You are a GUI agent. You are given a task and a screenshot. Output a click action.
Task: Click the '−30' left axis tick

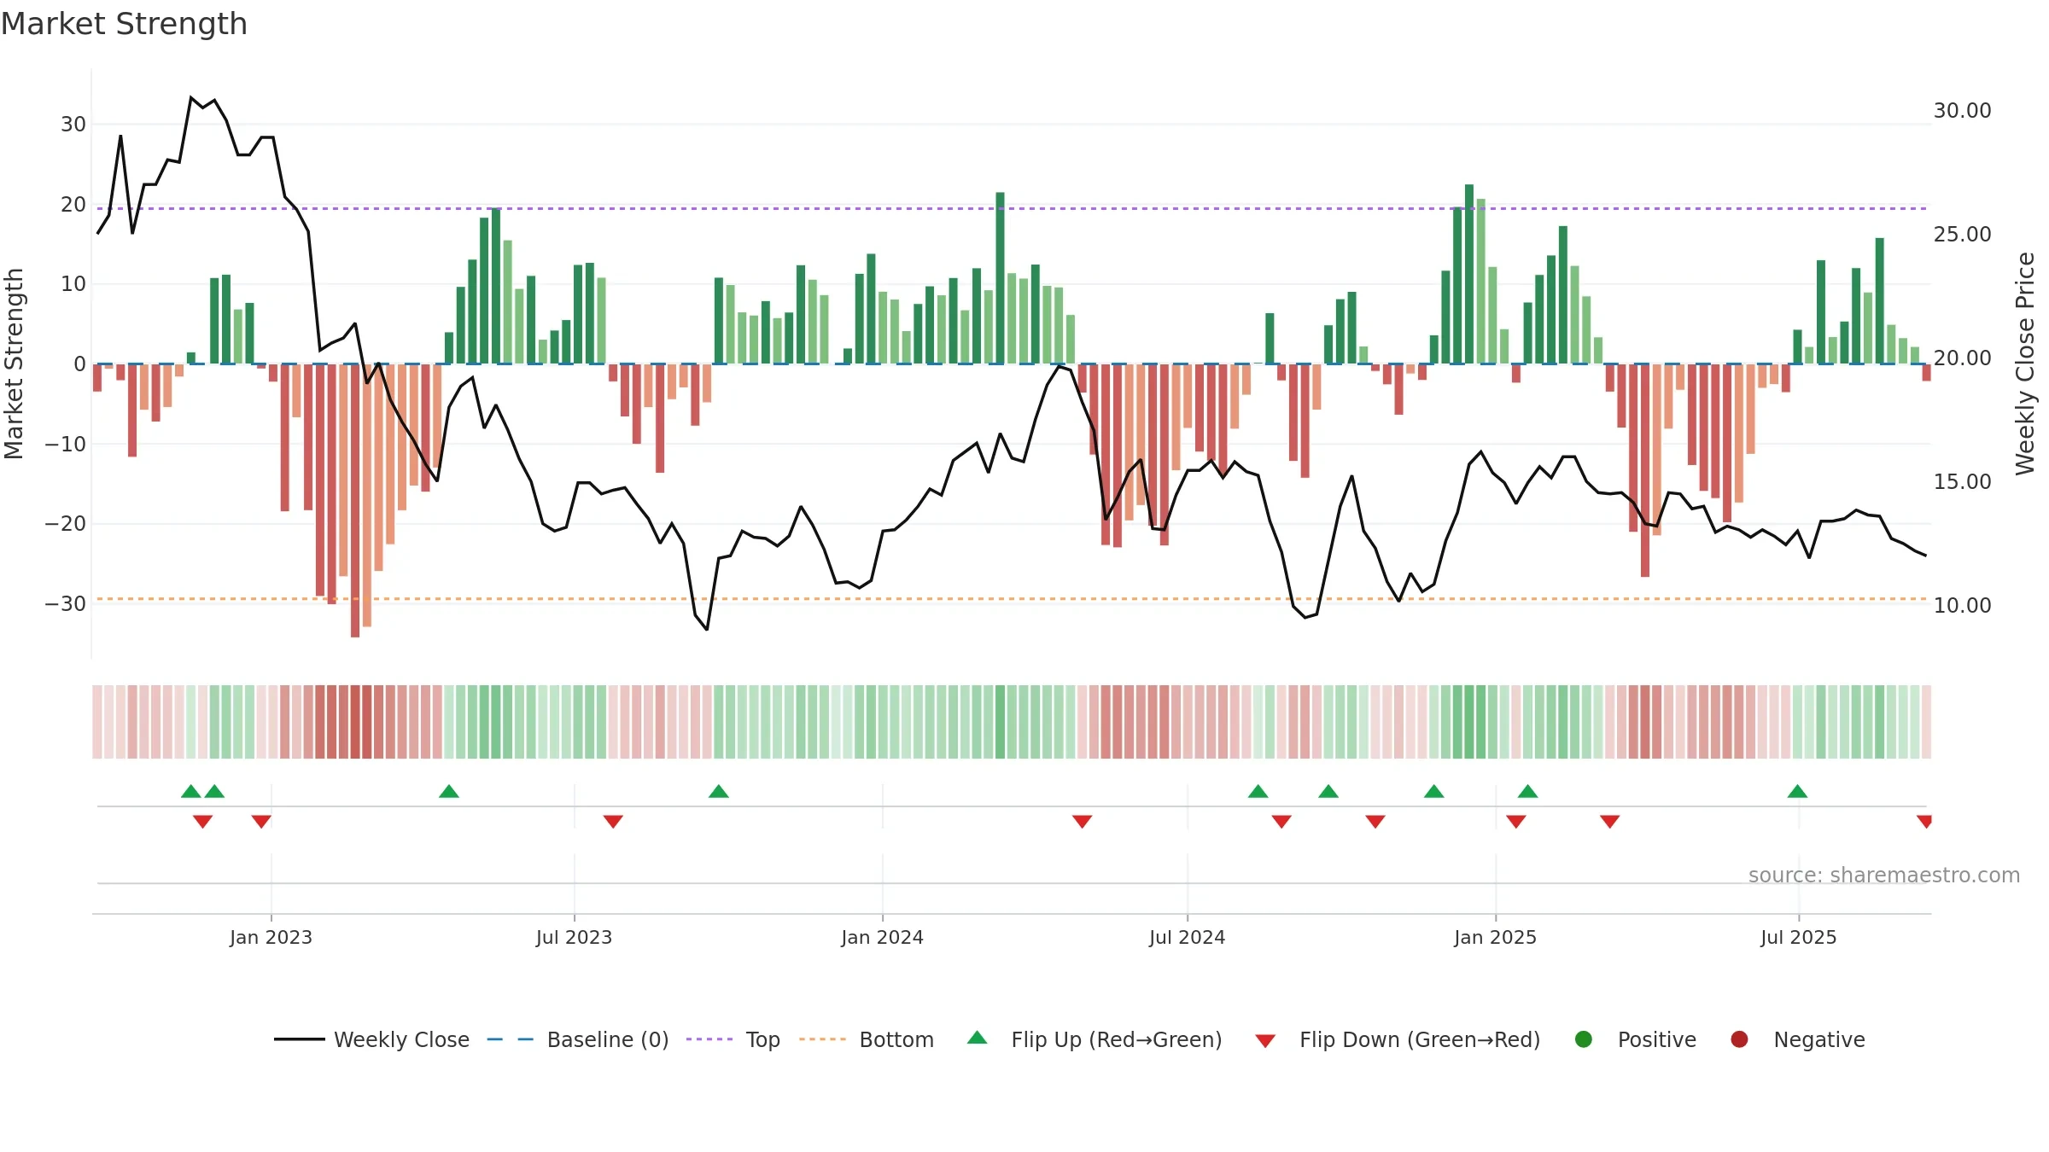point(65,604)
